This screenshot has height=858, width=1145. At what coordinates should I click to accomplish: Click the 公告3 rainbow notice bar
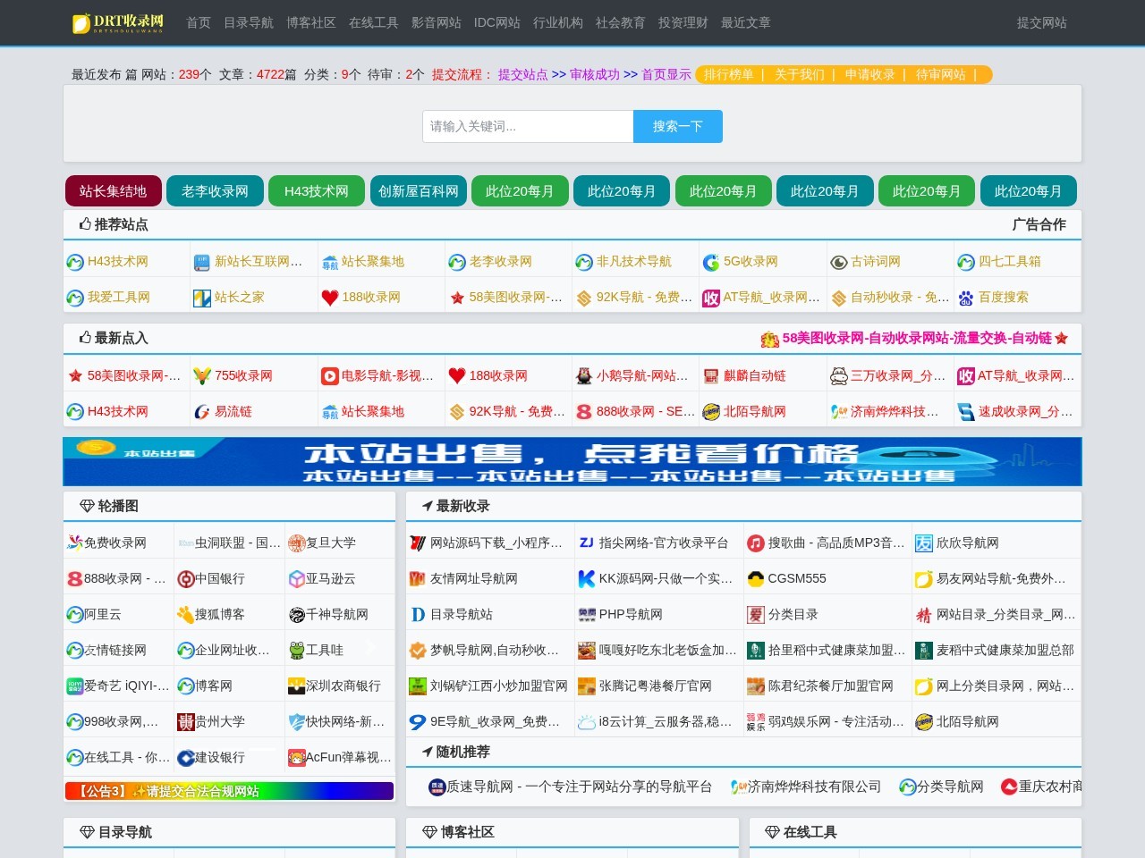pyautogui.click(x=229, y=791)
